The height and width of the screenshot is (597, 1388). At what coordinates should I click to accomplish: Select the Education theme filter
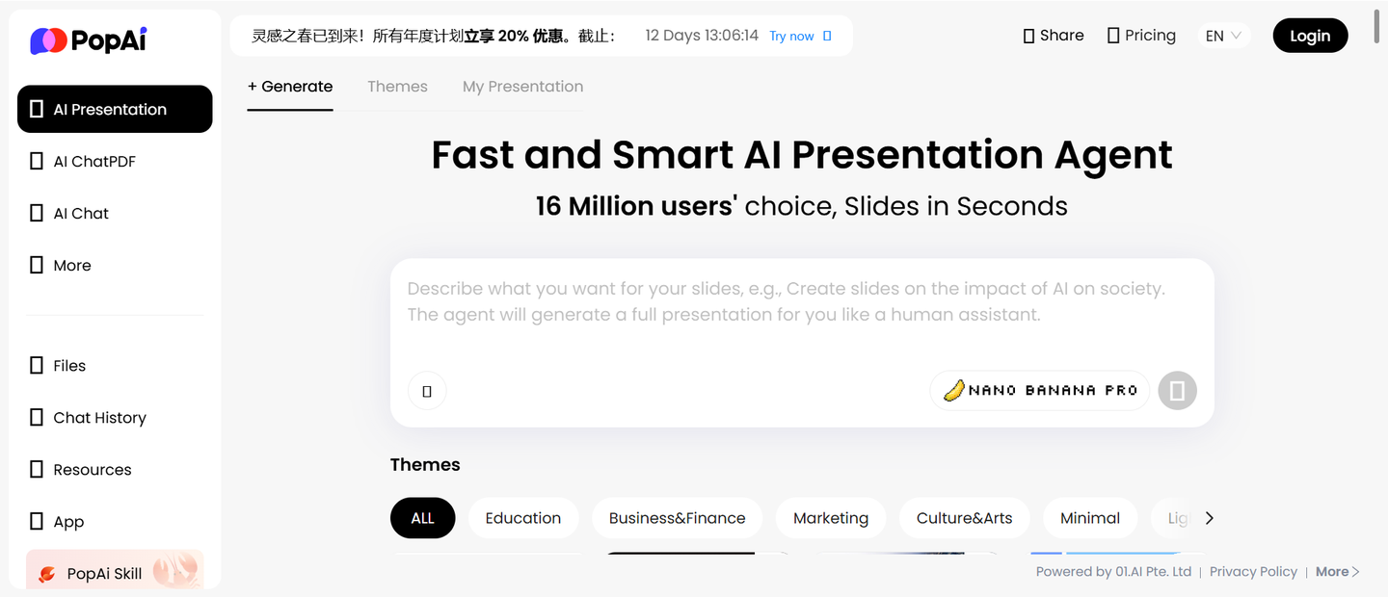pos(523,518)
